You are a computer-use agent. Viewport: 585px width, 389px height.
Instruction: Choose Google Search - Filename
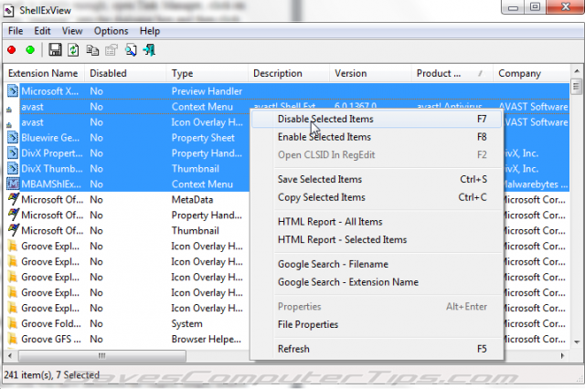point(376,265)
